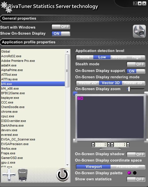Viewport: 148px width, 187px height.
Task: Select BFBC2Game.exe profile
Action: click(x=33, y=93)
